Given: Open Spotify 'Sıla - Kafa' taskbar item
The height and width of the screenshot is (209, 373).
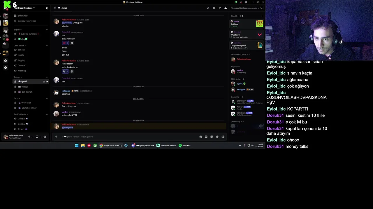Looking at the screenshot, I should pos(185,145).
